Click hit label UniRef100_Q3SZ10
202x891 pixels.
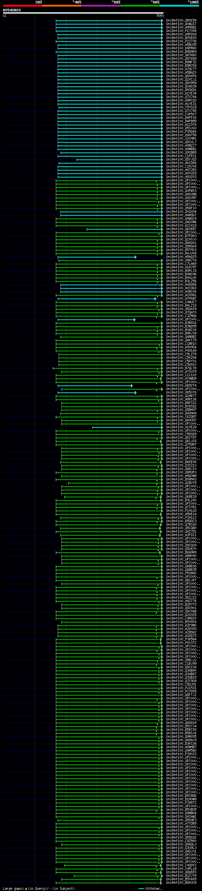[181, 466]
